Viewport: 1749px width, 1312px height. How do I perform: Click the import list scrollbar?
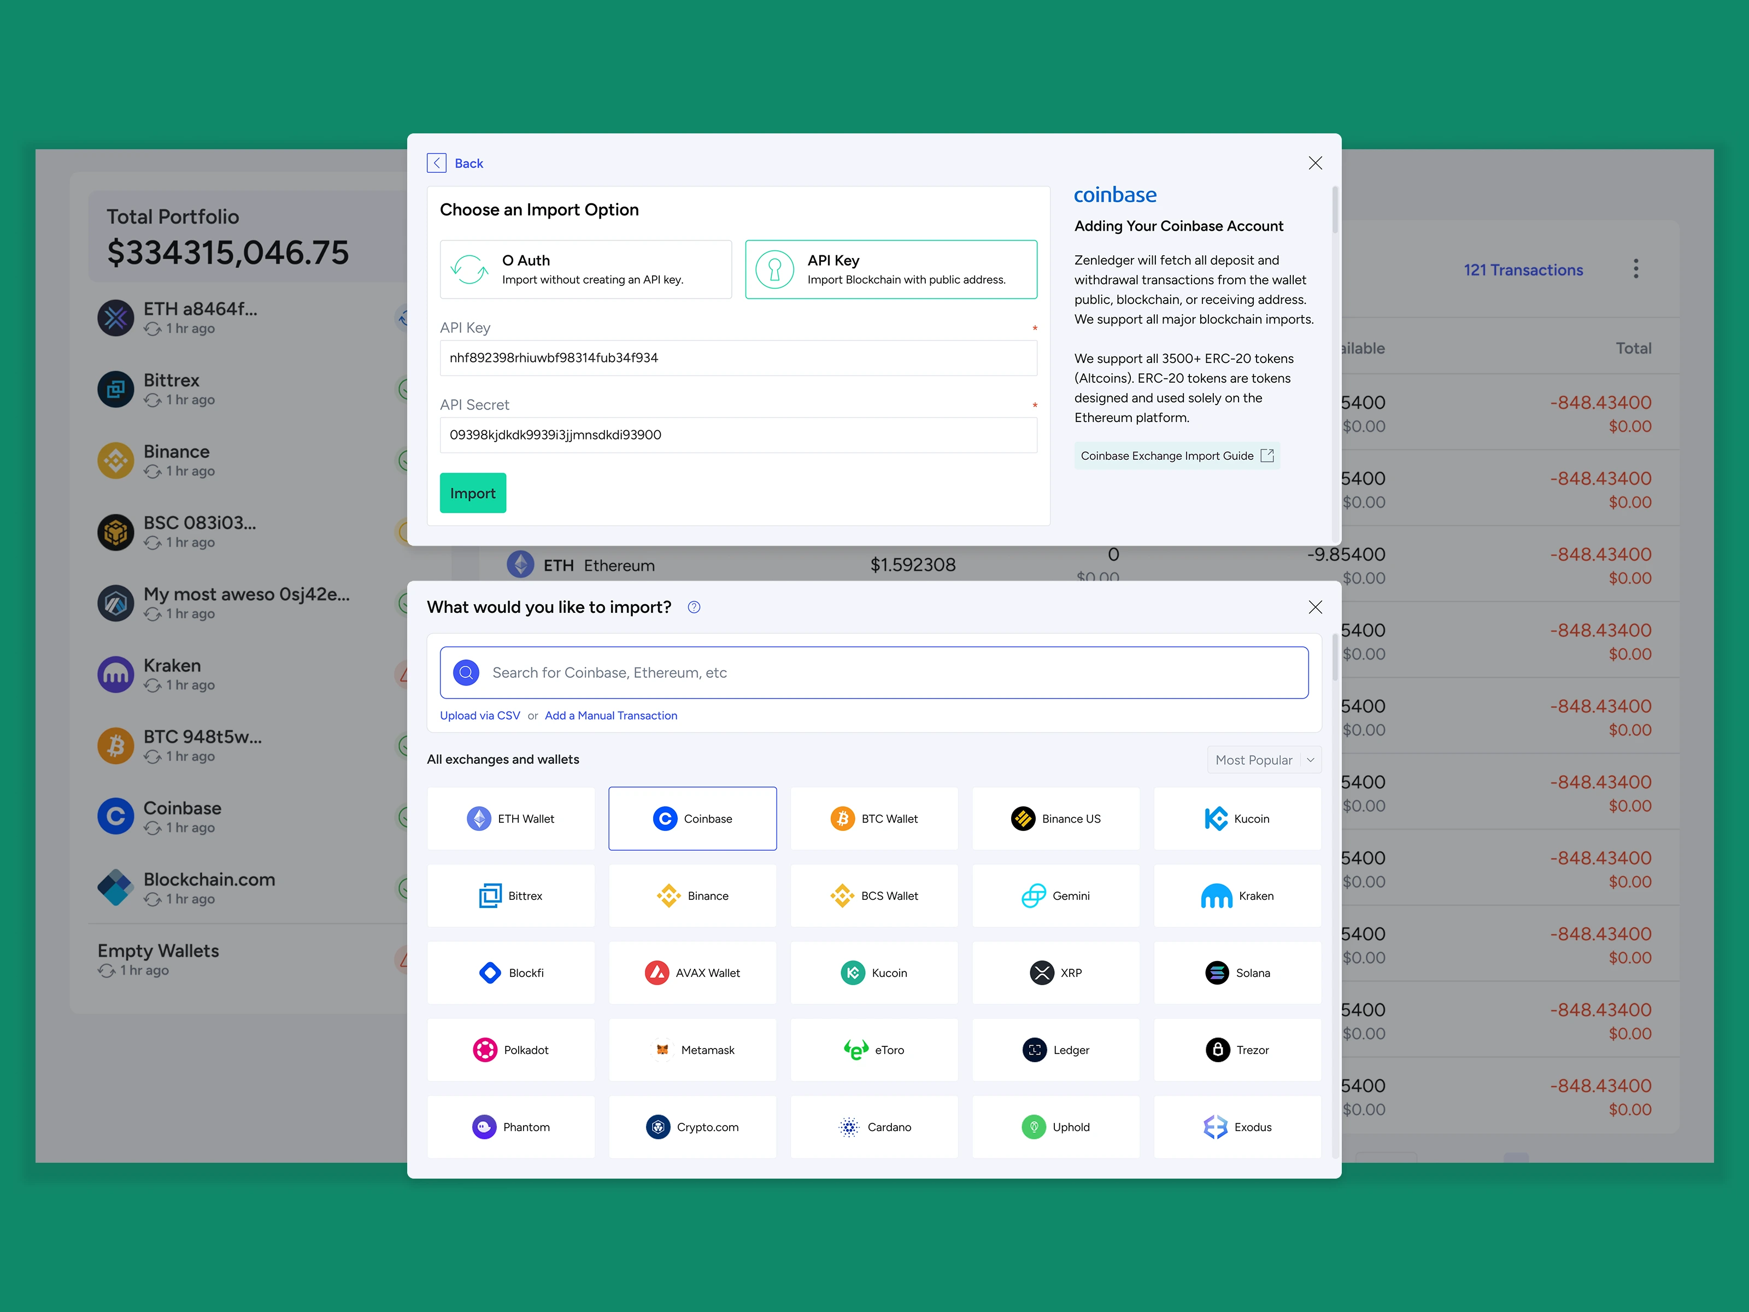[x=1335, y=657]
